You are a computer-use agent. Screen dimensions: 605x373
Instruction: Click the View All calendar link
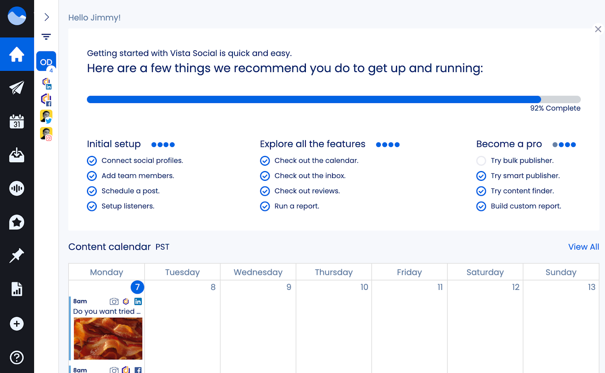[x=583, y=247]
